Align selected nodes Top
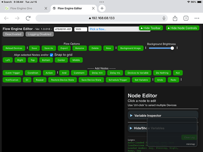203x152 pixels. [33, 60]
